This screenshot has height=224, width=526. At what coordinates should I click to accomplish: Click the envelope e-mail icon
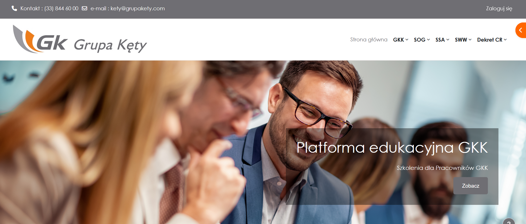point(84,9)
